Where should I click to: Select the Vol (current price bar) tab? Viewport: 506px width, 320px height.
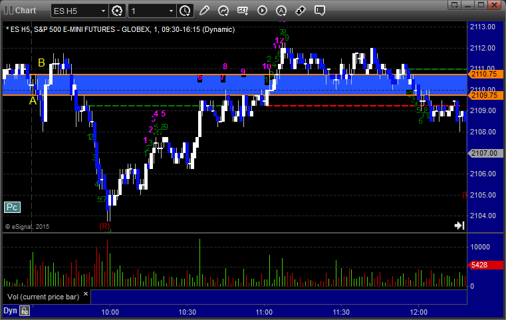point(43,297)
